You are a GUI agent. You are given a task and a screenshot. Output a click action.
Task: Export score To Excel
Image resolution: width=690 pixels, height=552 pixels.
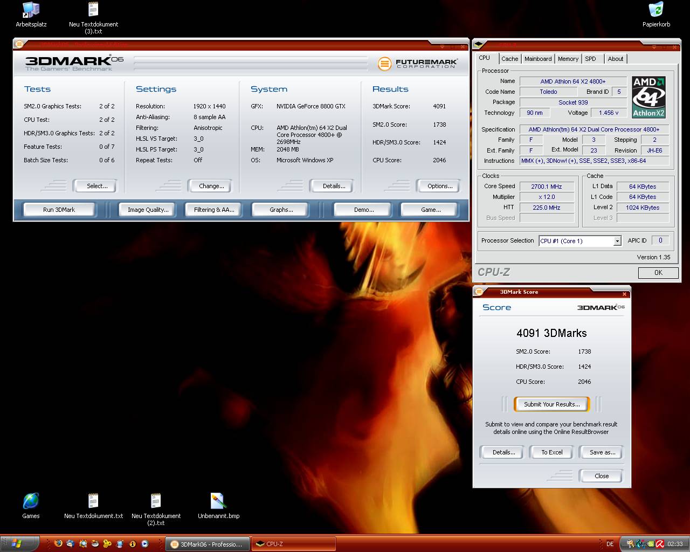[x=551, y=452]
